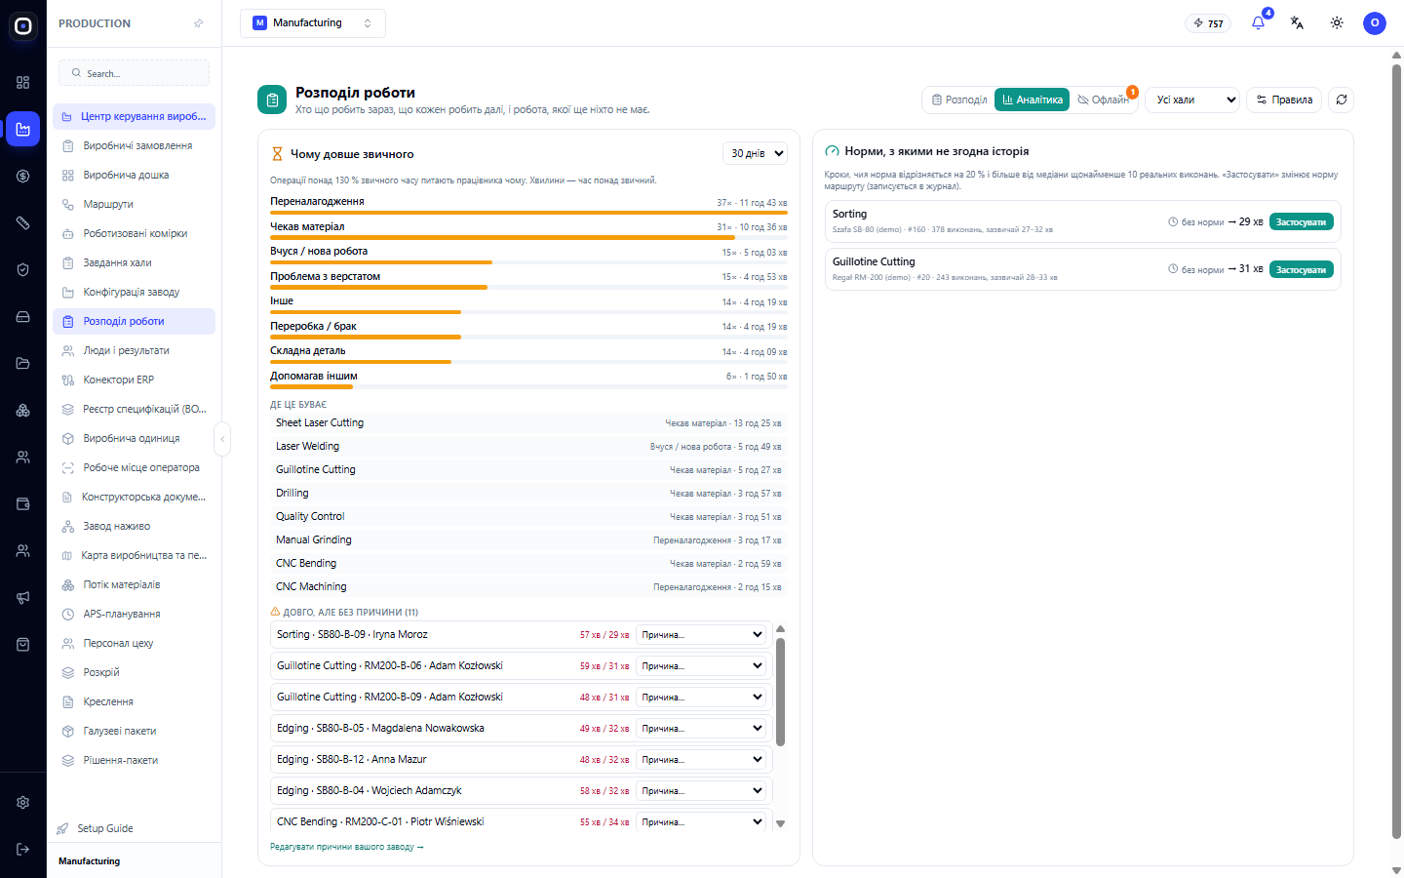Click the sidebar Search field
The image size is (1404, 878).
coord(134,73)
